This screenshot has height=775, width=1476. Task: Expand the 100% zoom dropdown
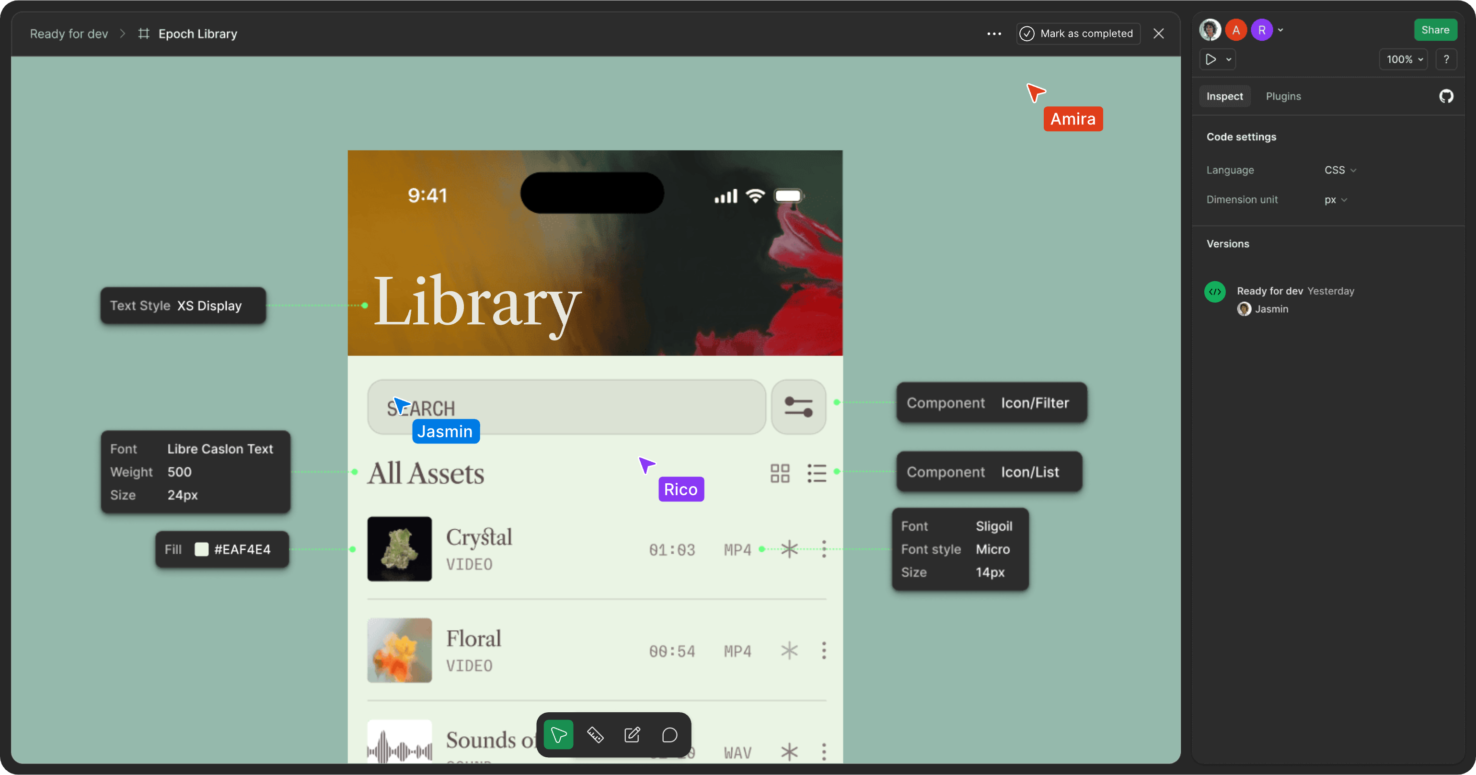pos(1403,59)
